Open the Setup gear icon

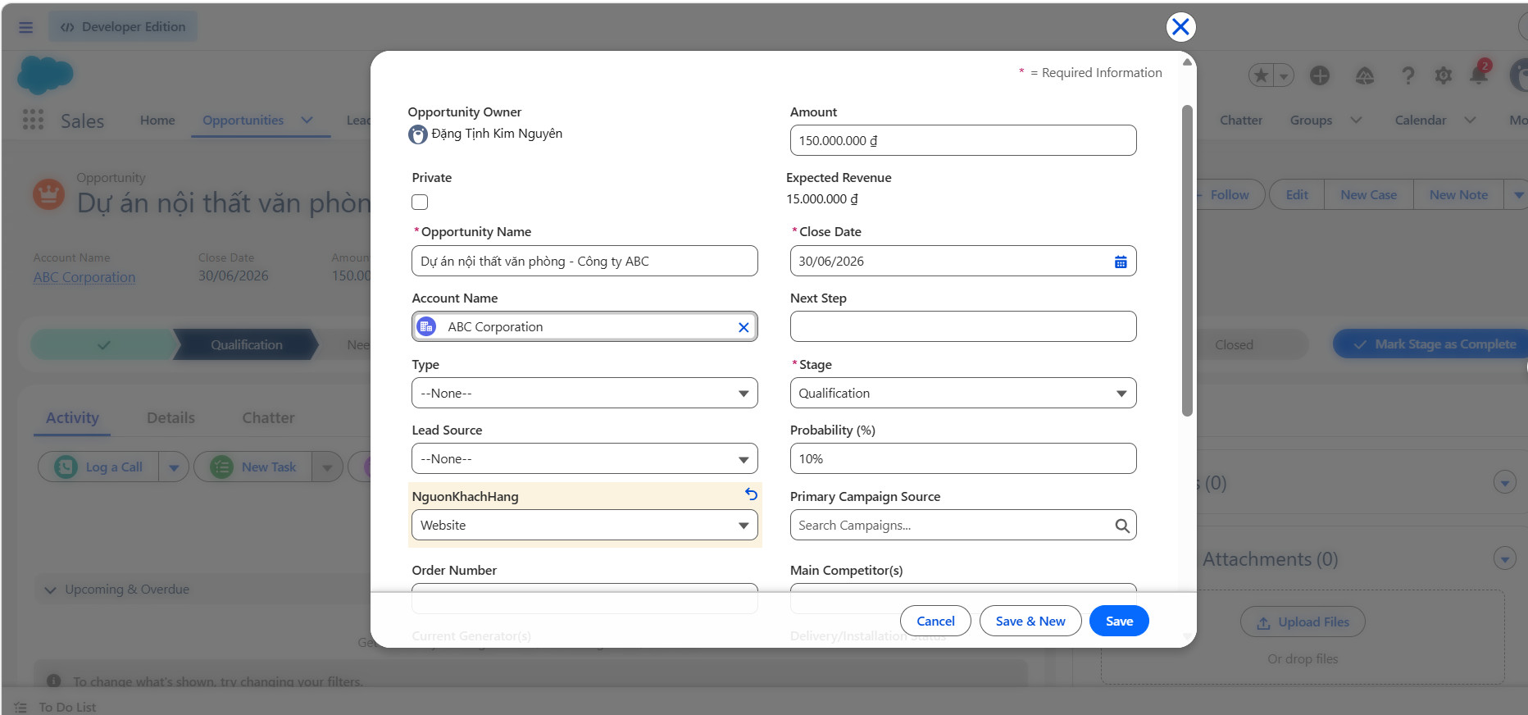pyautogui.click(x=1444, y=75)
